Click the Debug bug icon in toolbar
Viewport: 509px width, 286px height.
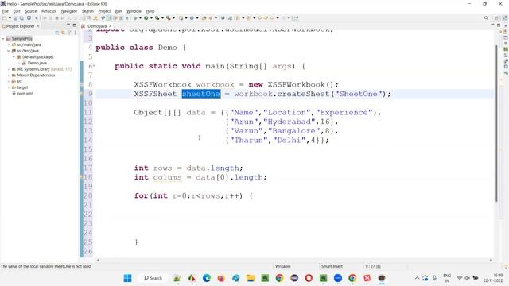coord(135,18)
